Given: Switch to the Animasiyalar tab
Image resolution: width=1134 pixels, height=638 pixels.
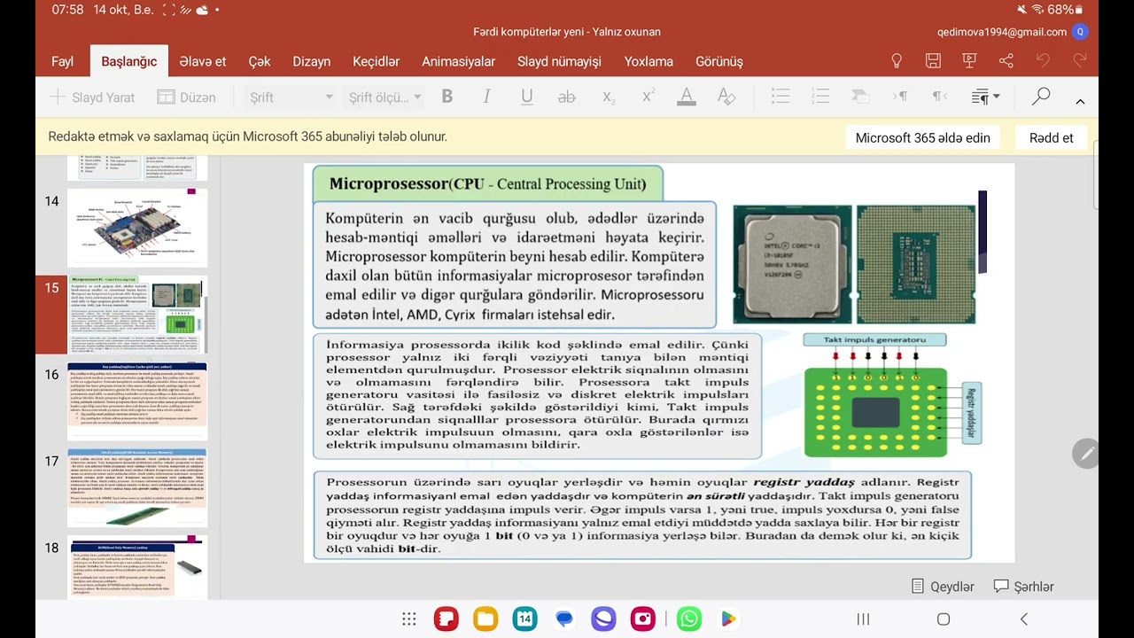Looking at the screenshot, I should tap(458, 61).
